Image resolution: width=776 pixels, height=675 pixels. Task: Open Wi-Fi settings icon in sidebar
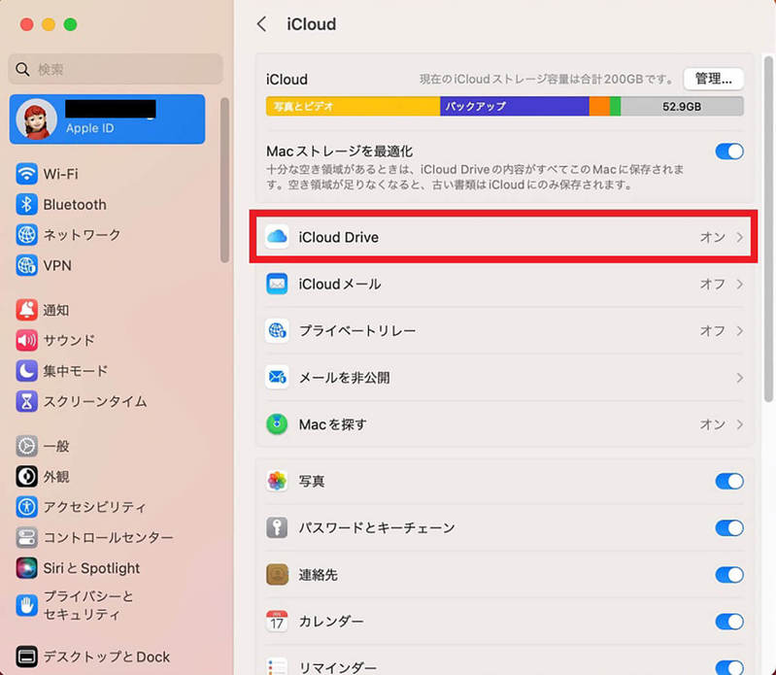pos(26,174)
